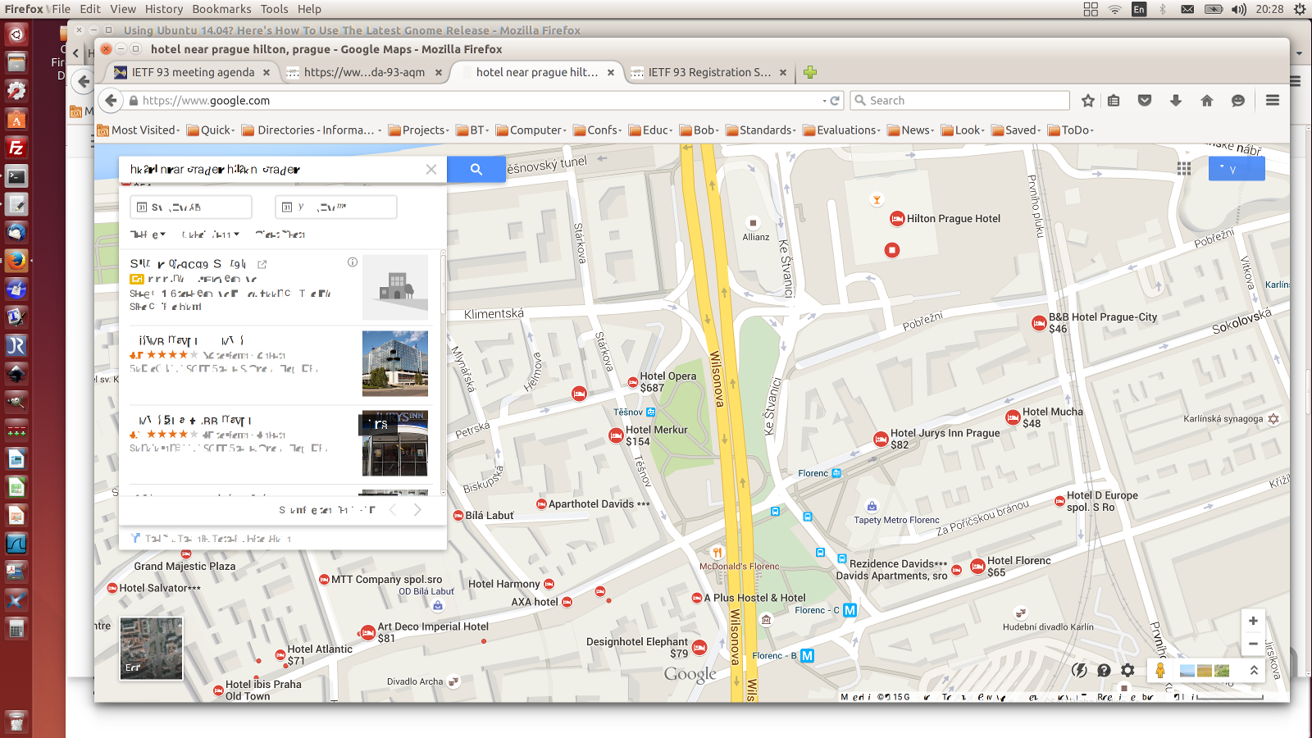Open Street View pegman
The width and height of the screenshot is (1312, 738).
tap(1159, 671)
